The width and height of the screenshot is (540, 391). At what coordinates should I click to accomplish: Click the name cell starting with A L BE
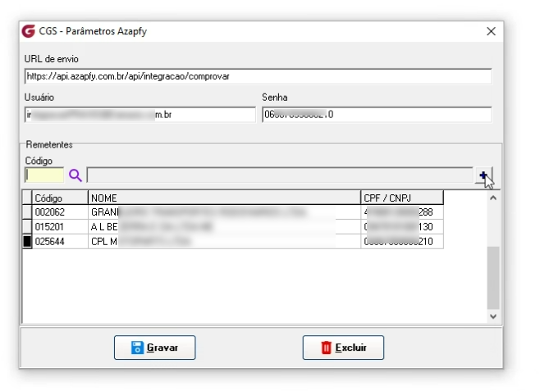click(x=225, y=226)
